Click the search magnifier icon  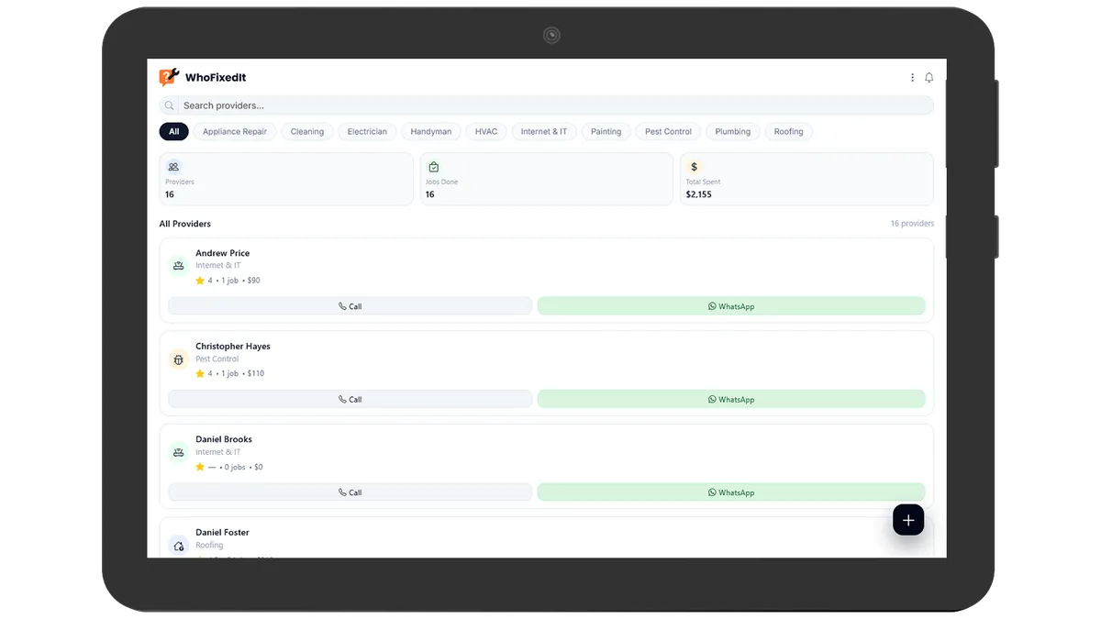tap(170, 105)
